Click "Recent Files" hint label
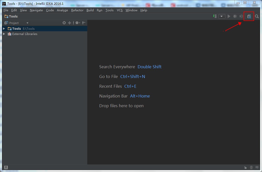Image resolution: width=262 pixels, height=172 pixels. coord(111,86)
